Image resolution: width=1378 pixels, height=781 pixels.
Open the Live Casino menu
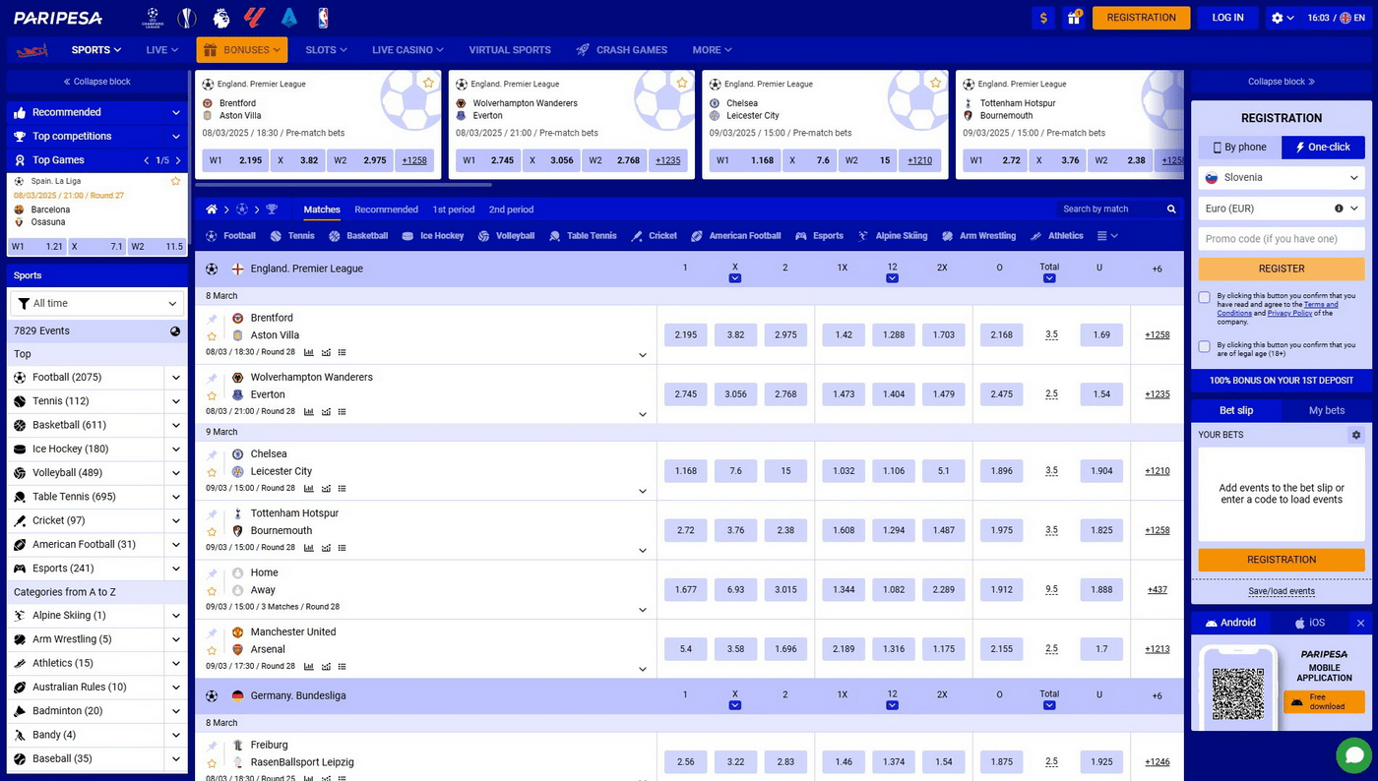407,50
